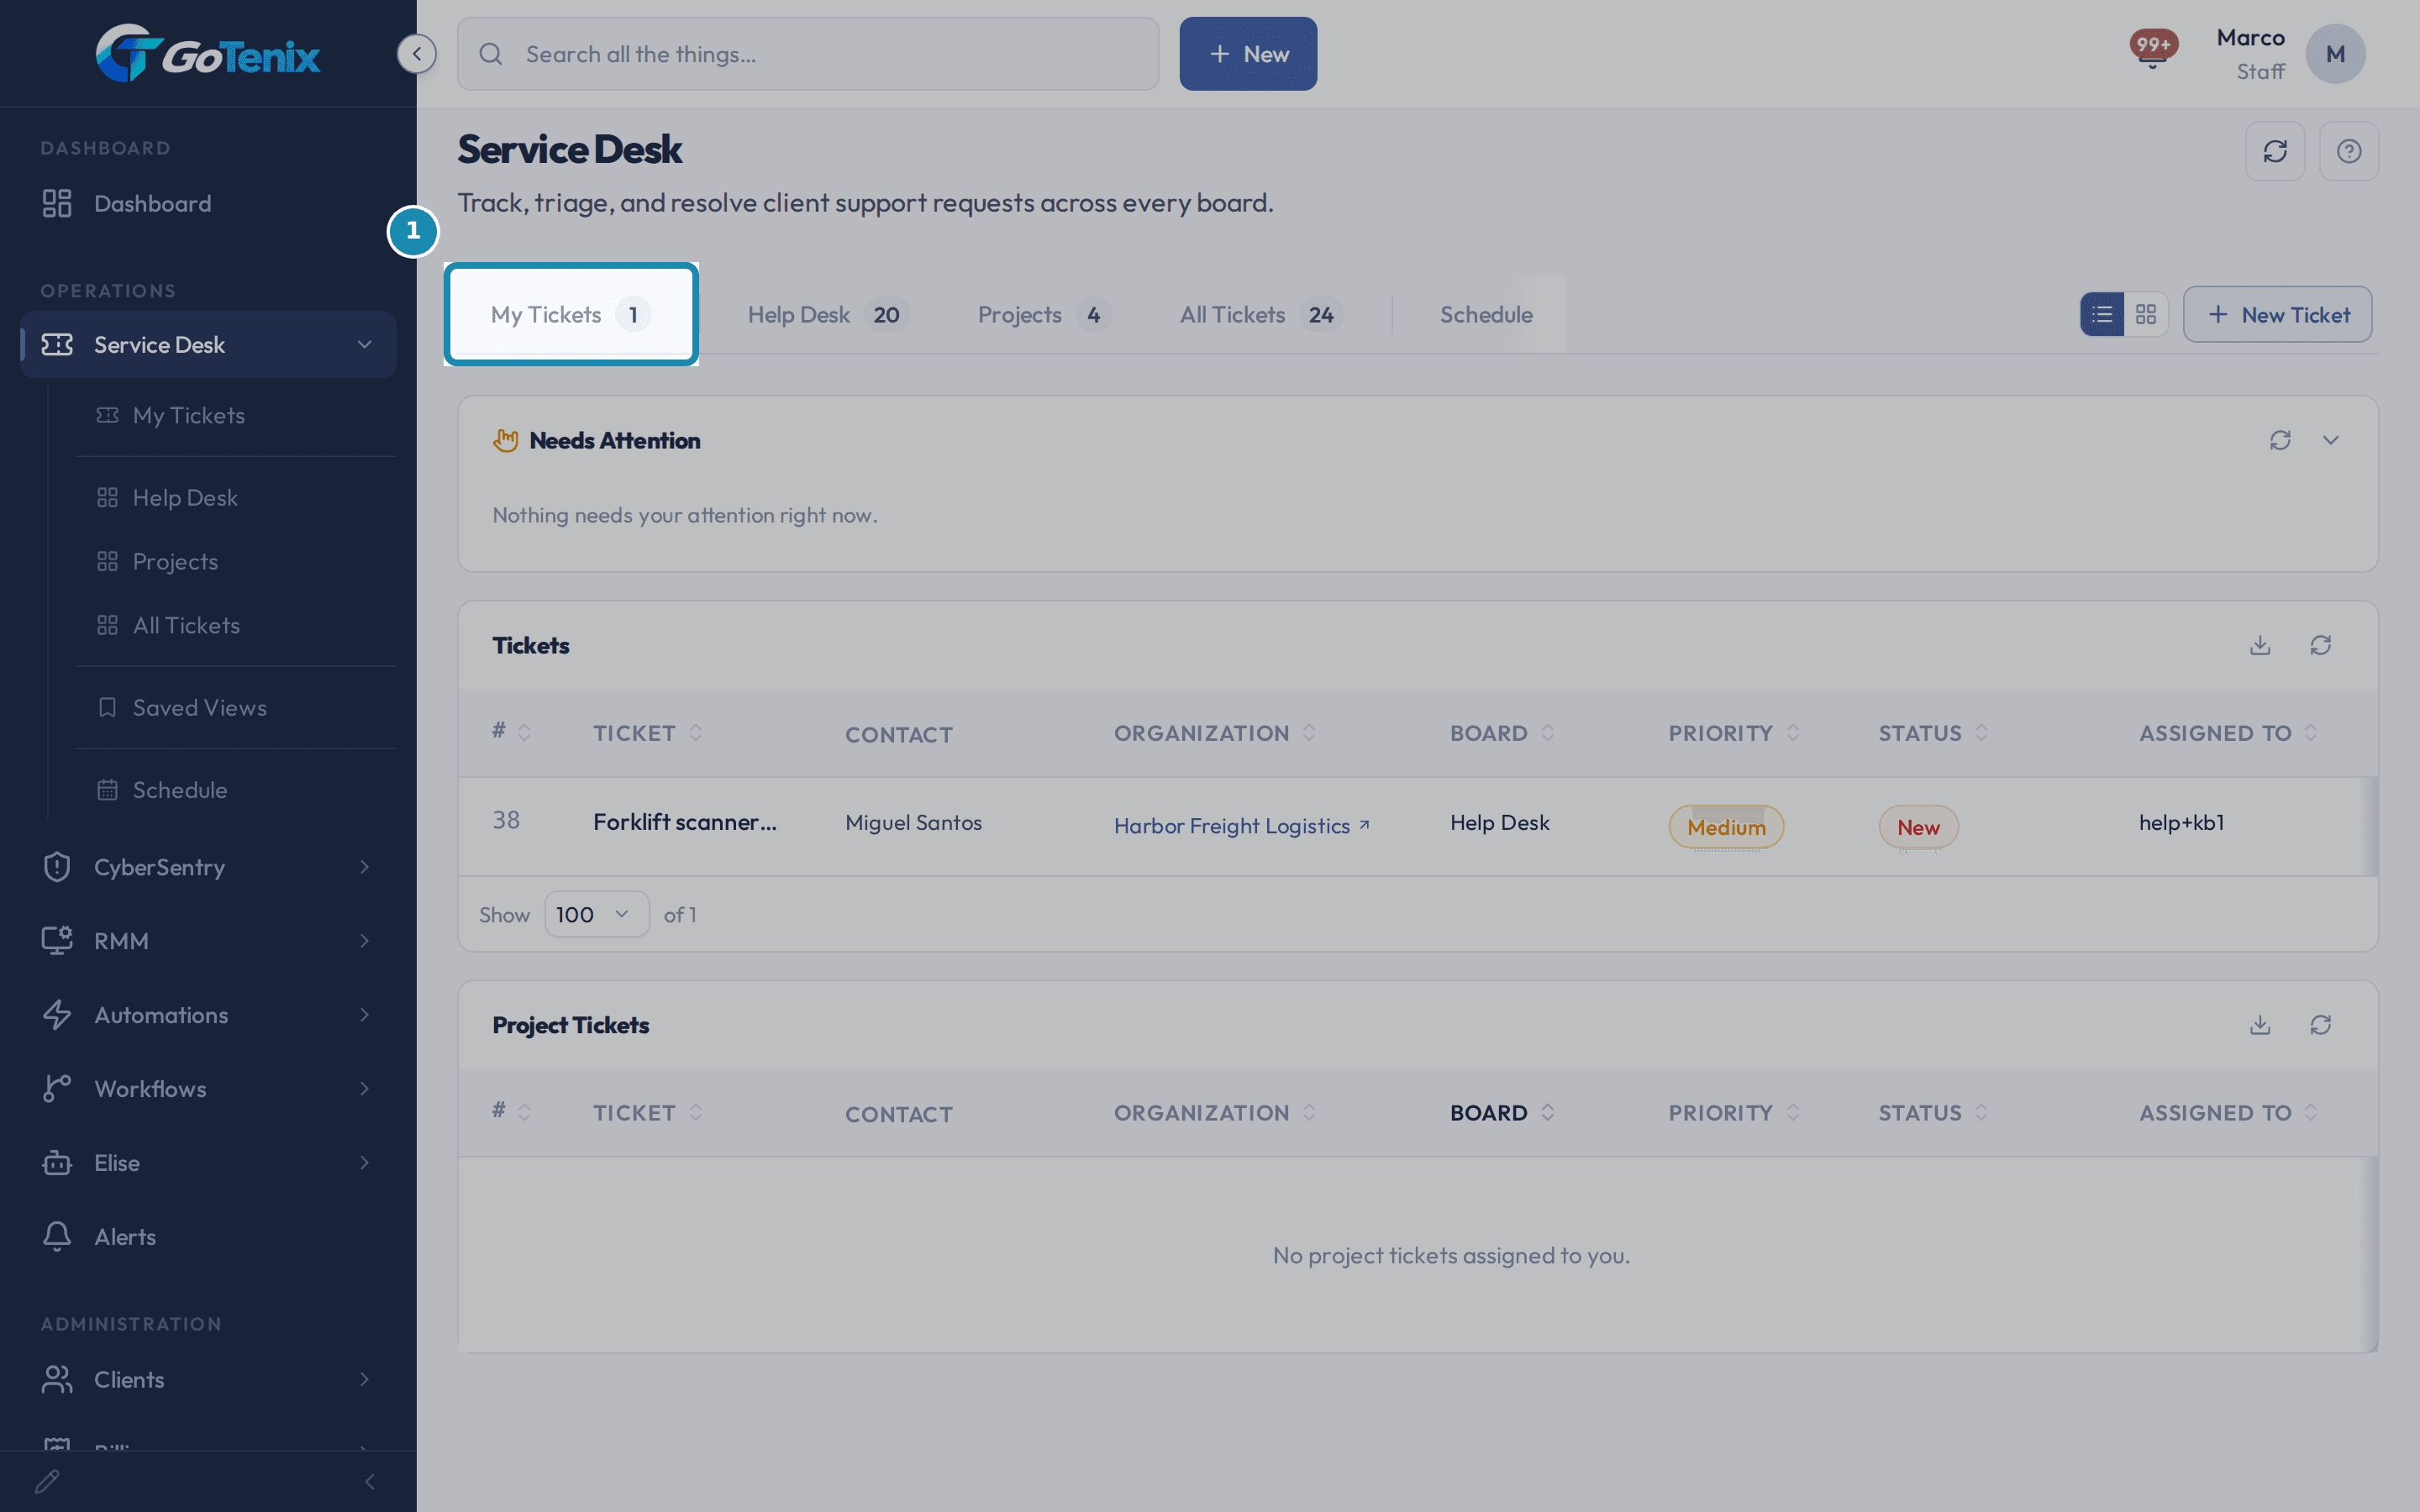Select the Schedule tab
The image size is (2420, 1512).
[1486, 315]
